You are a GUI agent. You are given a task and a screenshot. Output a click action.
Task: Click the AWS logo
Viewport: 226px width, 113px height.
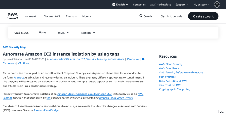click(13, 16)
